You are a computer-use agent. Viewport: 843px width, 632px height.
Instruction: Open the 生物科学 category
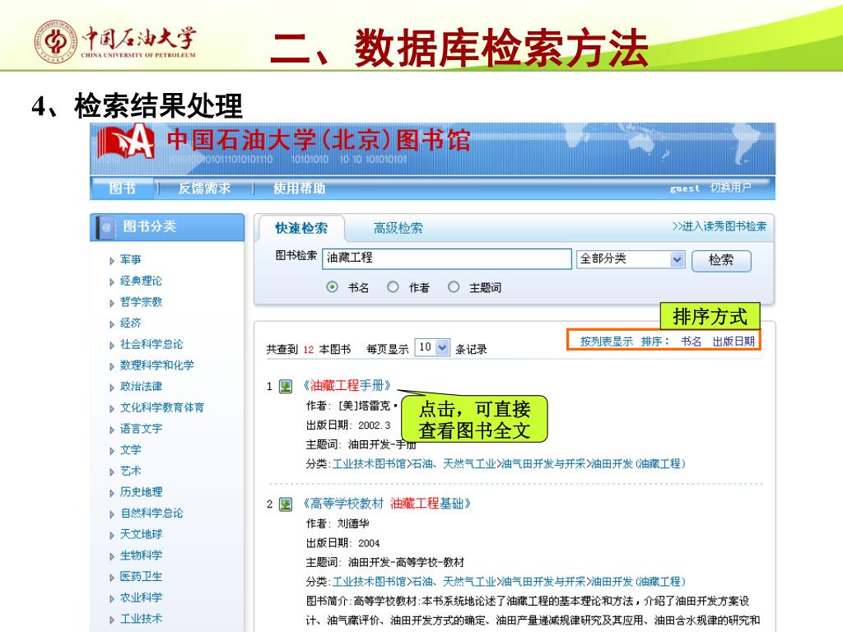[141, 555]
